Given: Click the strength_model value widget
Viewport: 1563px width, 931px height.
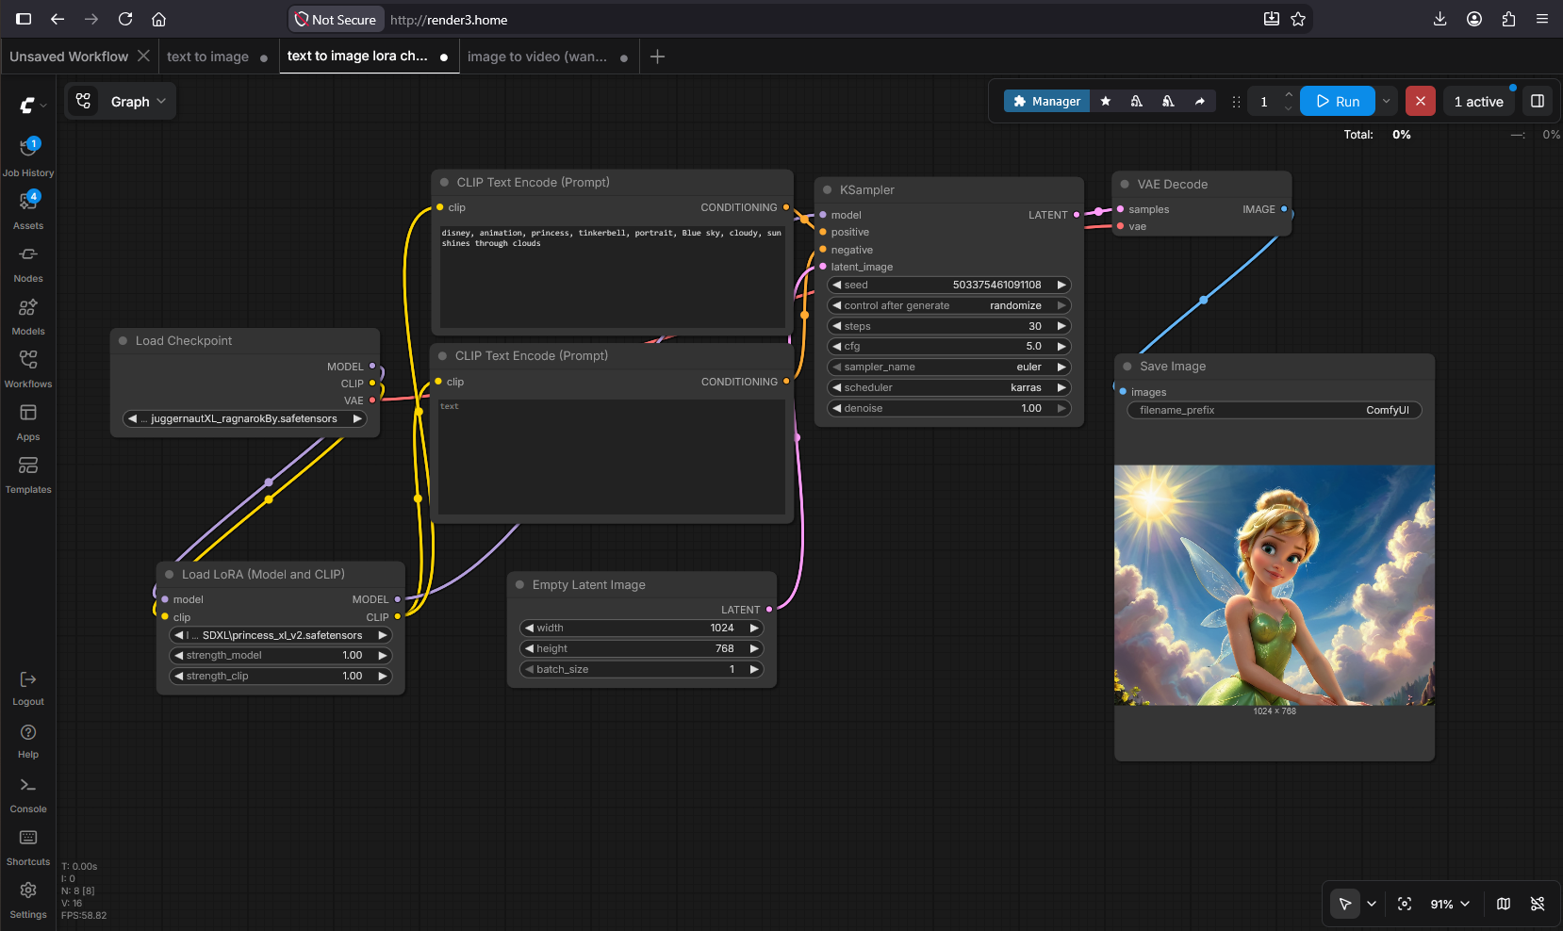Looking at the screenshot, I should click(281, 656).
